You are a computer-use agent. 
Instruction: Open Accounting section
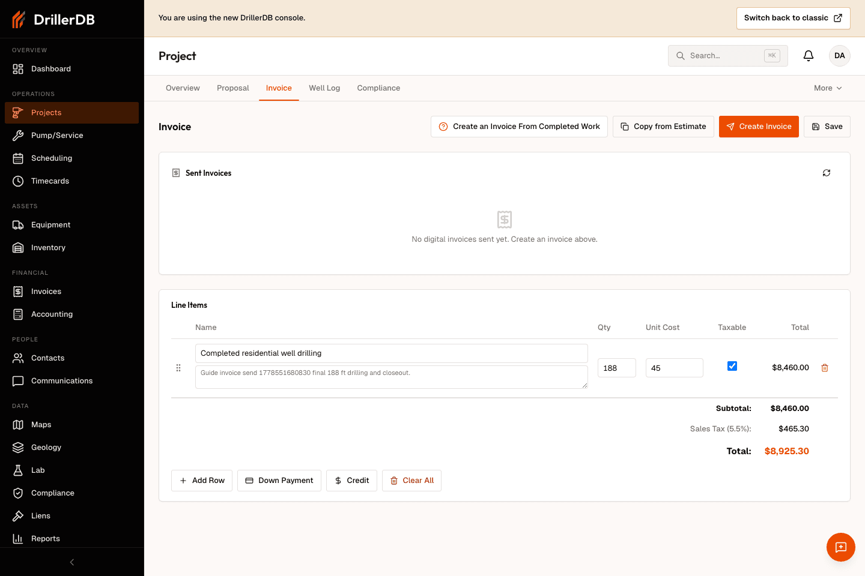71,314
